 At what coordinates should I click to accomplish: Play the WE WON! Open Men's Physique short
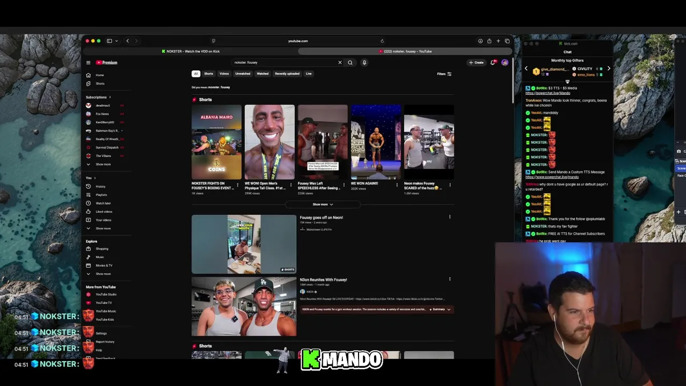[x=270, y=142]
